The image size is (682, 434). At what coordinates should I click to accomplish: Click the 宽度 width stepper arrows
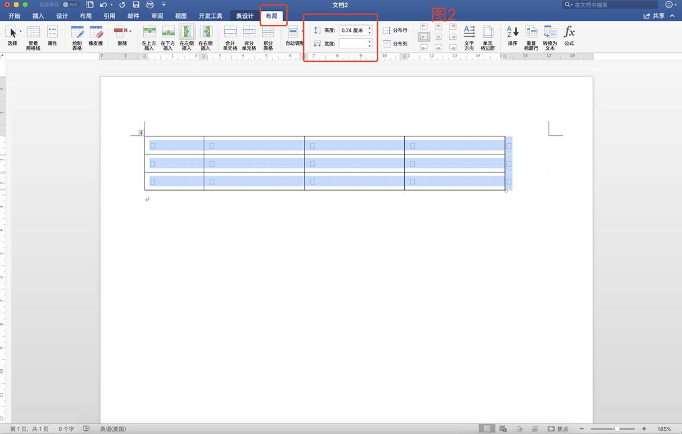(x=370, y=44)
